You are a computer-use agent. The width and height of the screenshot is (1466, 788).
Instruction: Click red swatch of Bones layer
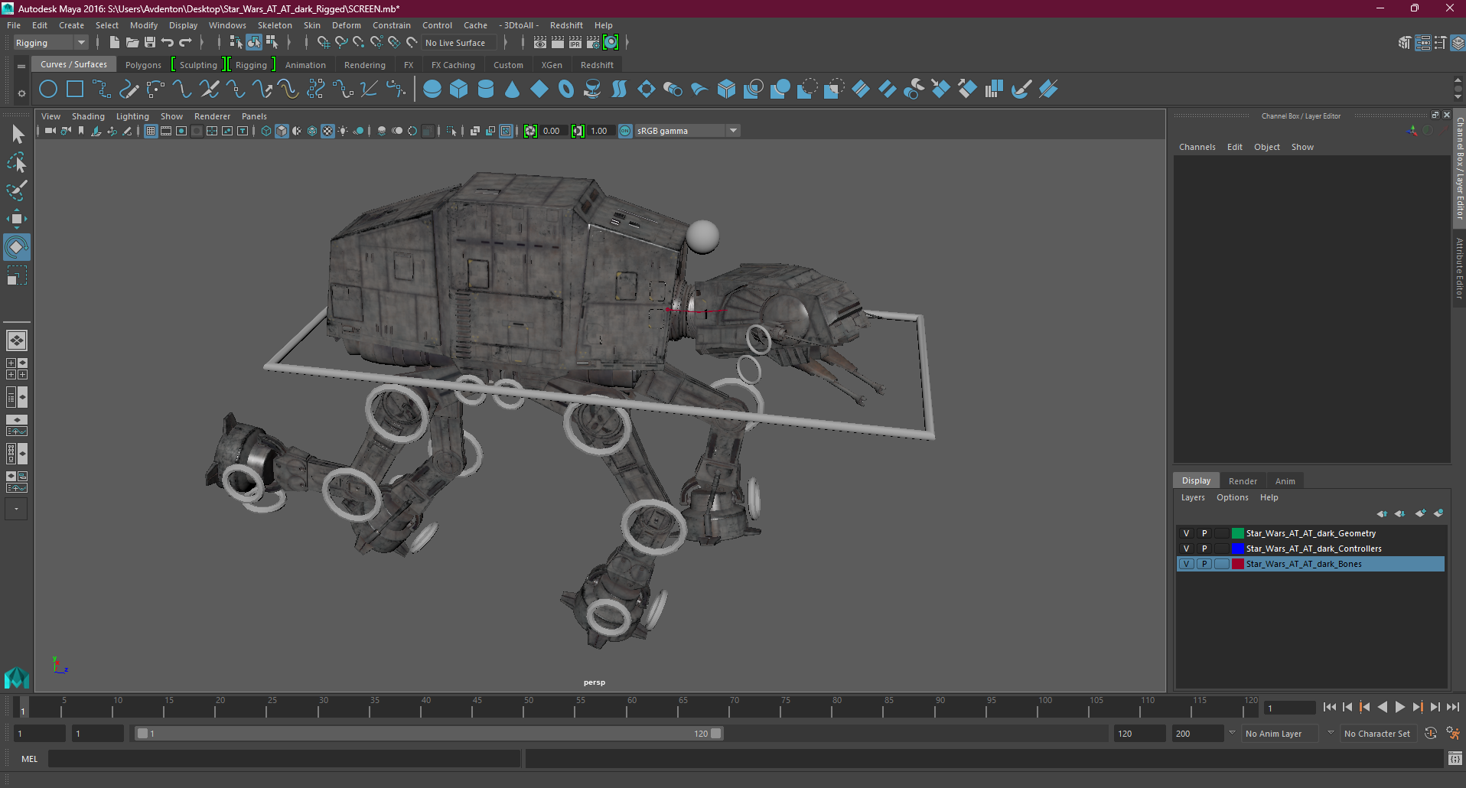(x=1237, y=564)
